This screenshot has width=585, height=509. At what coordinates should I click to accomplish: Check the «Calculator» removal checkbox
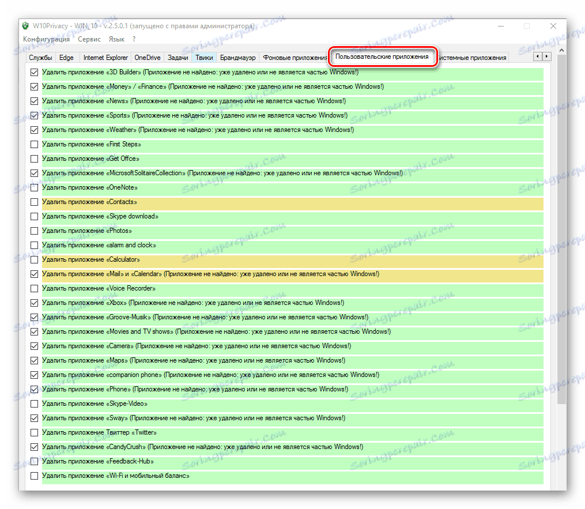(35, 260)
